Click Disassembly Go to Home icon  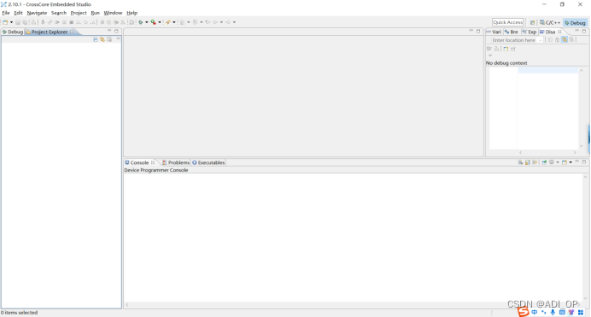[557, 40]
